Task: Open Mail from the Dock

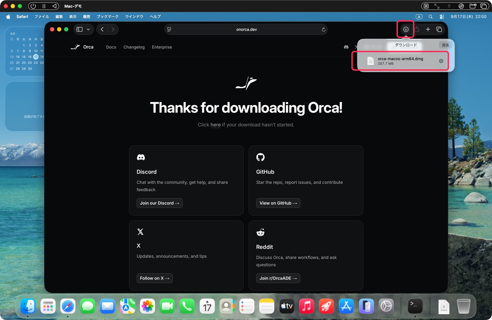Action: click(x=107, y=306)
